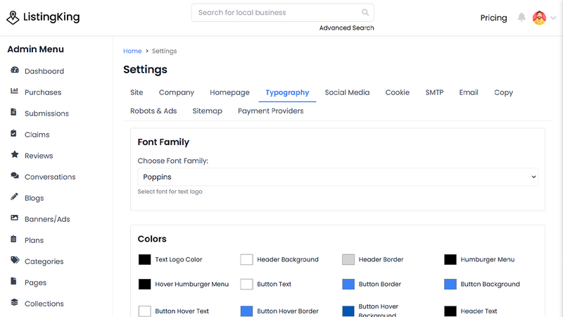This screenshot has width=563, height=317.
Task: Click the Settings breadcrumb text
Action: (x=164, y=51)
